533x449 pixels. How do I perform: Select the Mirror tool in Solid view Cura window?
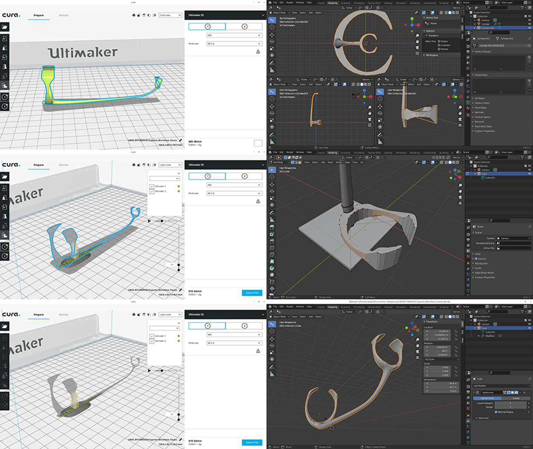point(5,67)
